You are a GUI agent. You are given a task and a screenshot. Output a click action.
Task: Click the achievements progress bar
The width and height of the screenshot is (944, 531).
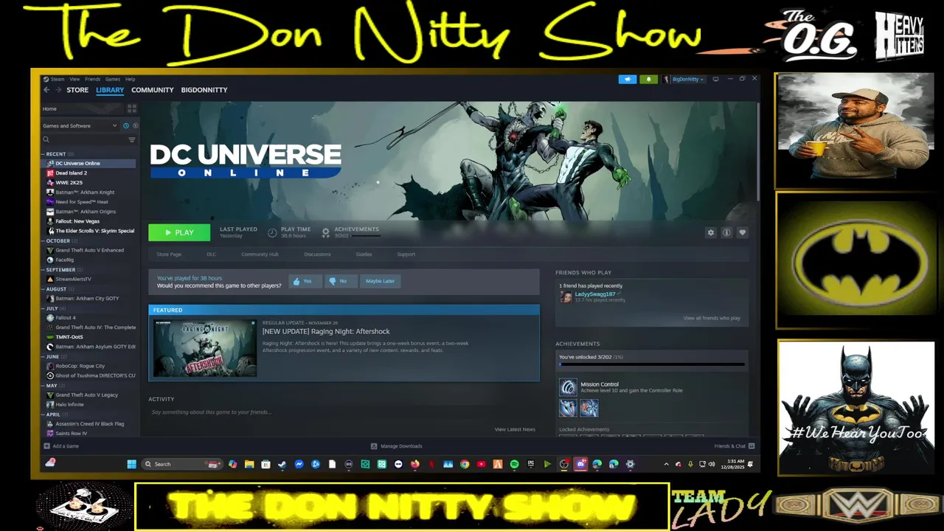(x=651, y=364)
